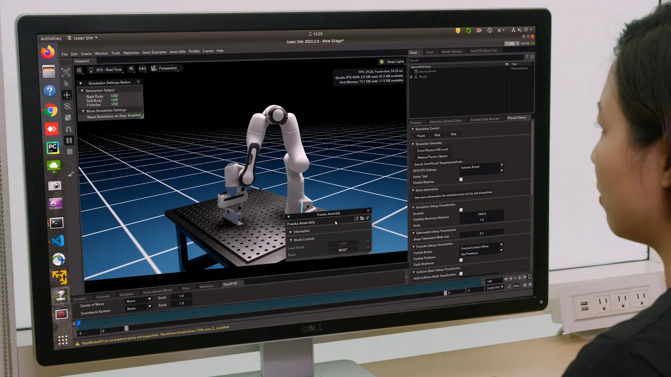Viewport: 671px width, 377px height.
Task: Collapse the Simulation Output section
Action: 82,91
